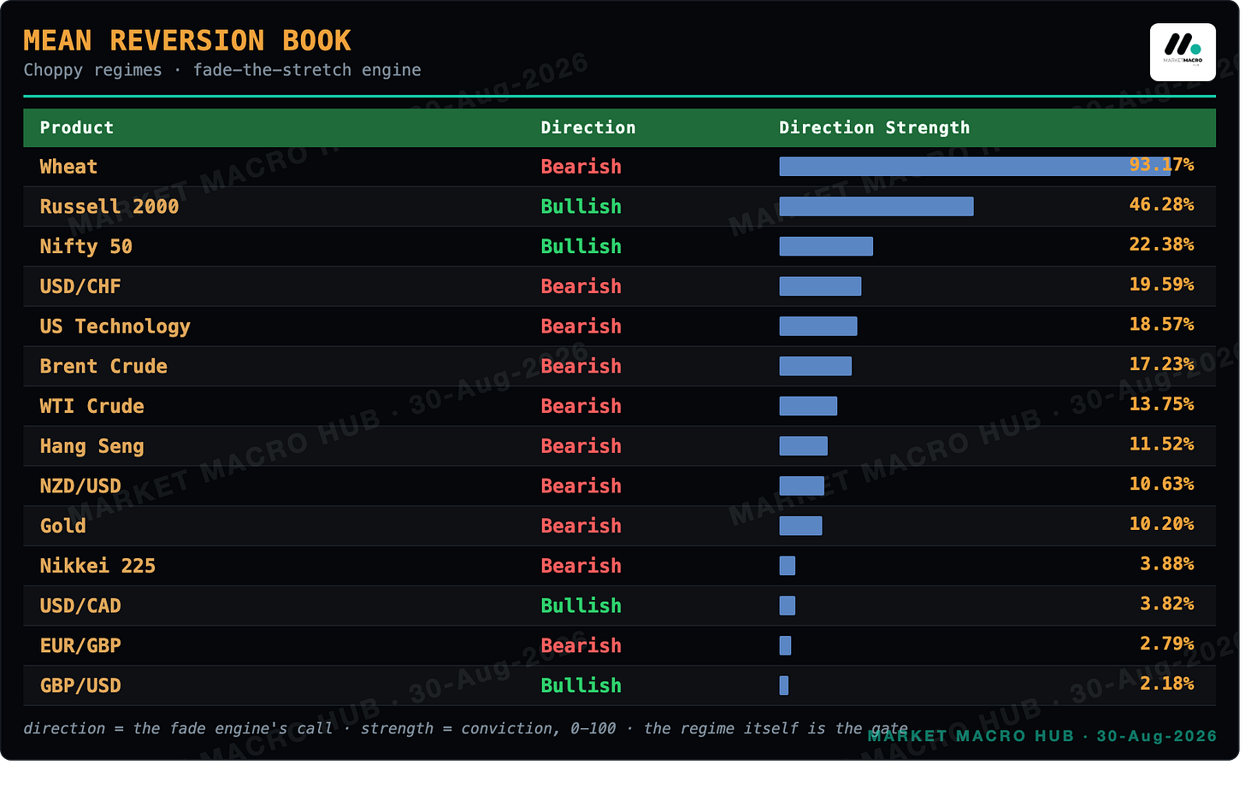Click the 22.38% strength value
Image resolution: width=1245 pixels, height=812 pixels.
[1161, 244]
